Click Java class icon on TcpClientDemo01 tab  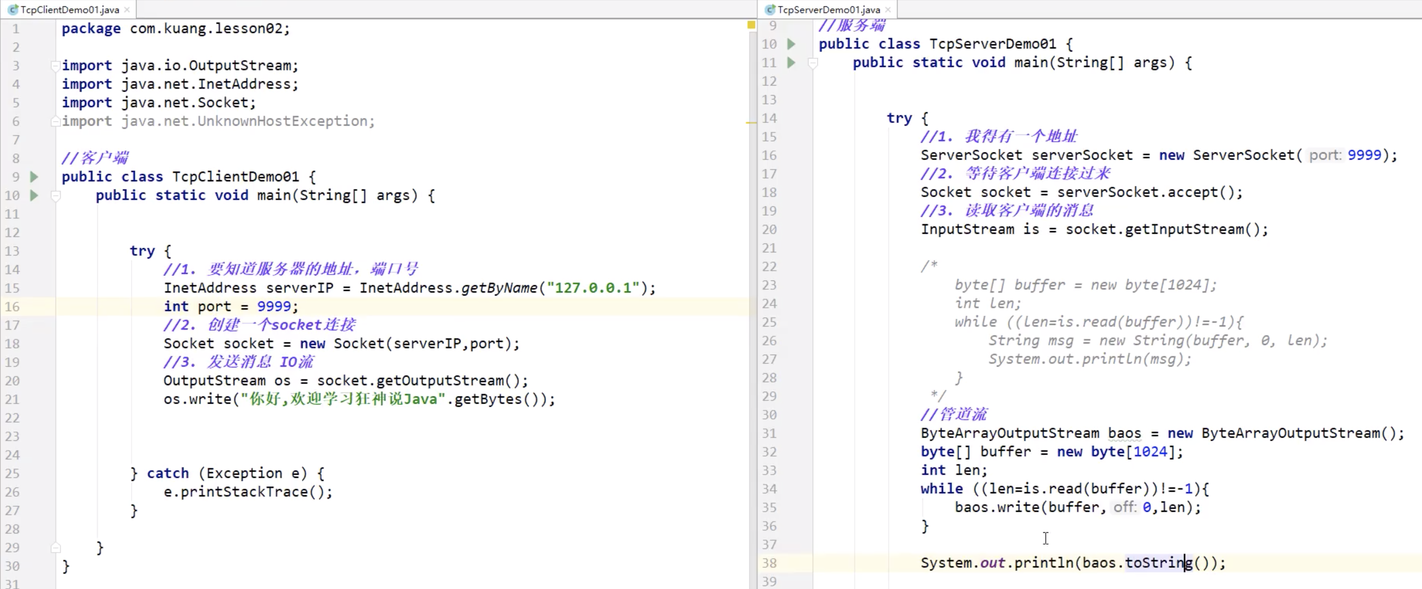[13, 9]
